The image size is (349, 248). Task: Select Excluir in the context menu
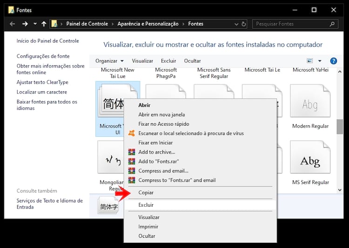coord(200,205)
